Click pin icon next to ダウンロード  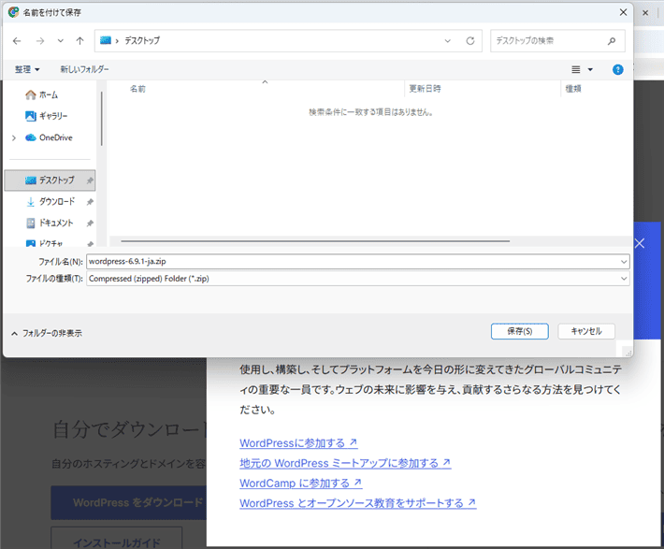tap(90, 202)
